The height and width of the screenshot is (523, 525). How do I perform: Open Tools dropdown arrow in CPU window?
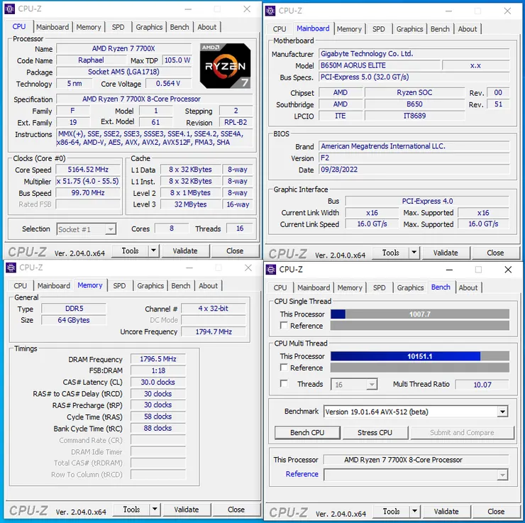tap(153, 251)
